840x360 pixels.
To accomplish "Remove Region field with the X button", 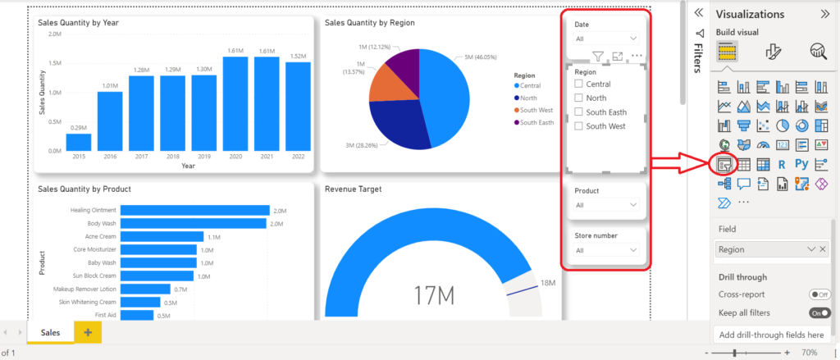I will click(x=823, y=249).
